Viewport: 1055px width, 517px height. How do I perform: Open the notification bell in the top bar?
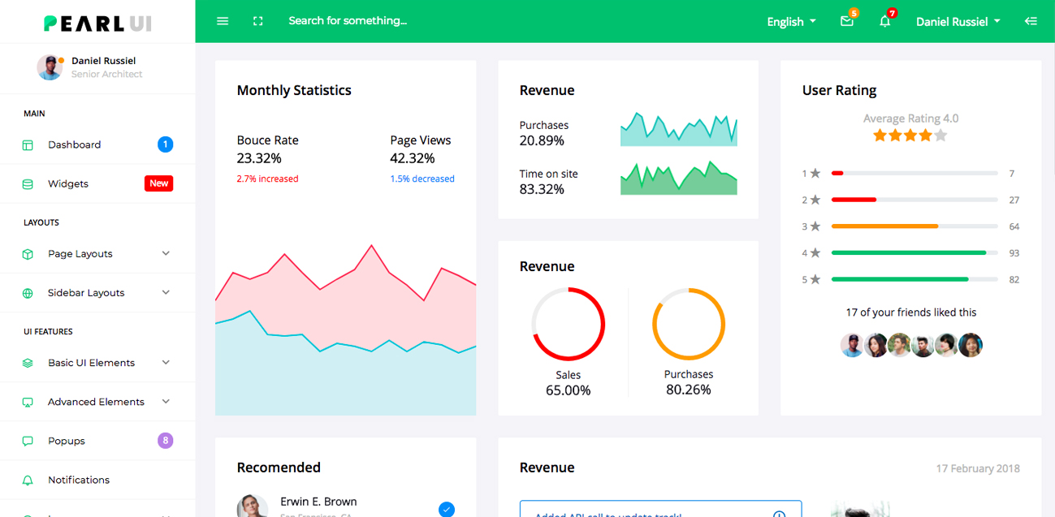tap(885, 22)
